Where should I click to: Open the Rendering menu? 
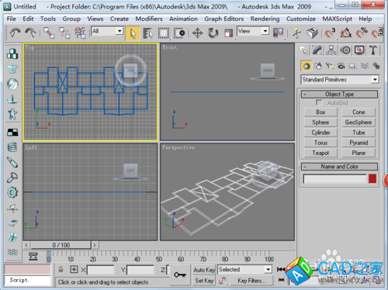(265, 19)
